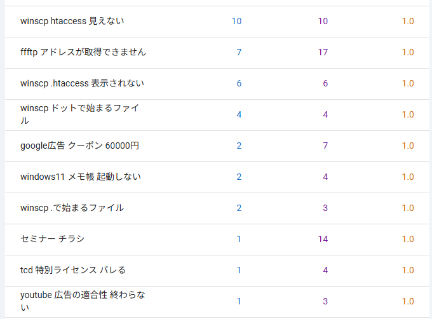The image size is (432, 319).
Task: Click impressions value 7 for google広告 クーポン row
Action: coord(325,146)
